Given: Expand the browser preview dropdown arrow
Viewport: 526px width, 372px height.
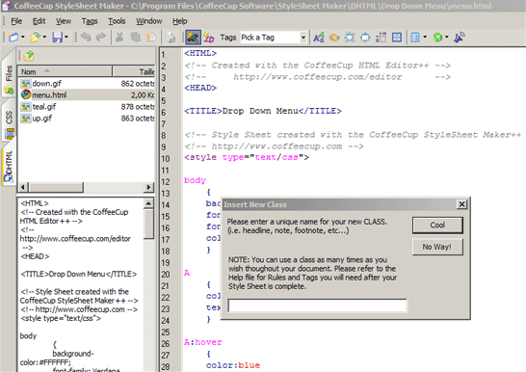Looking at the screenshot, I should point(446,37).
